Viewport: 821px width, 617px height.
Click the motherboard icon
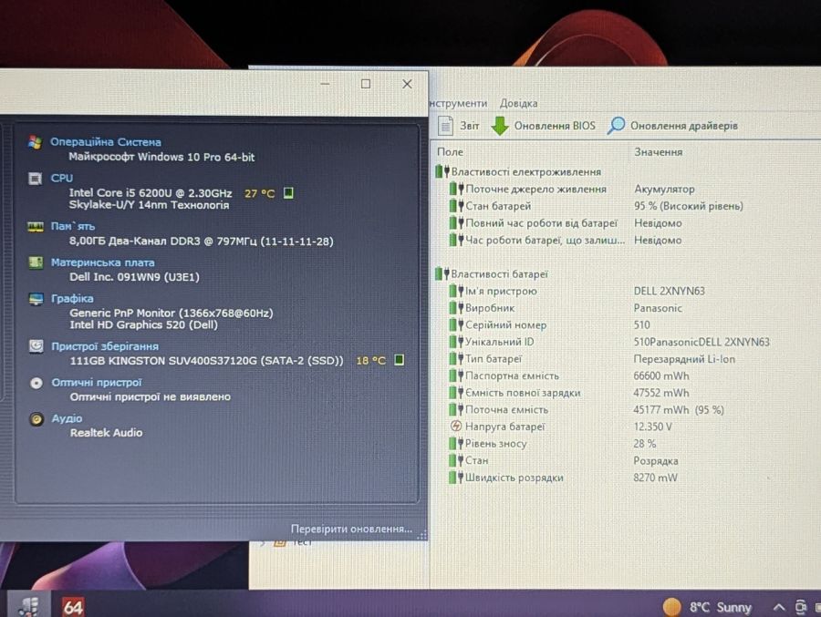tap(36, 262)
